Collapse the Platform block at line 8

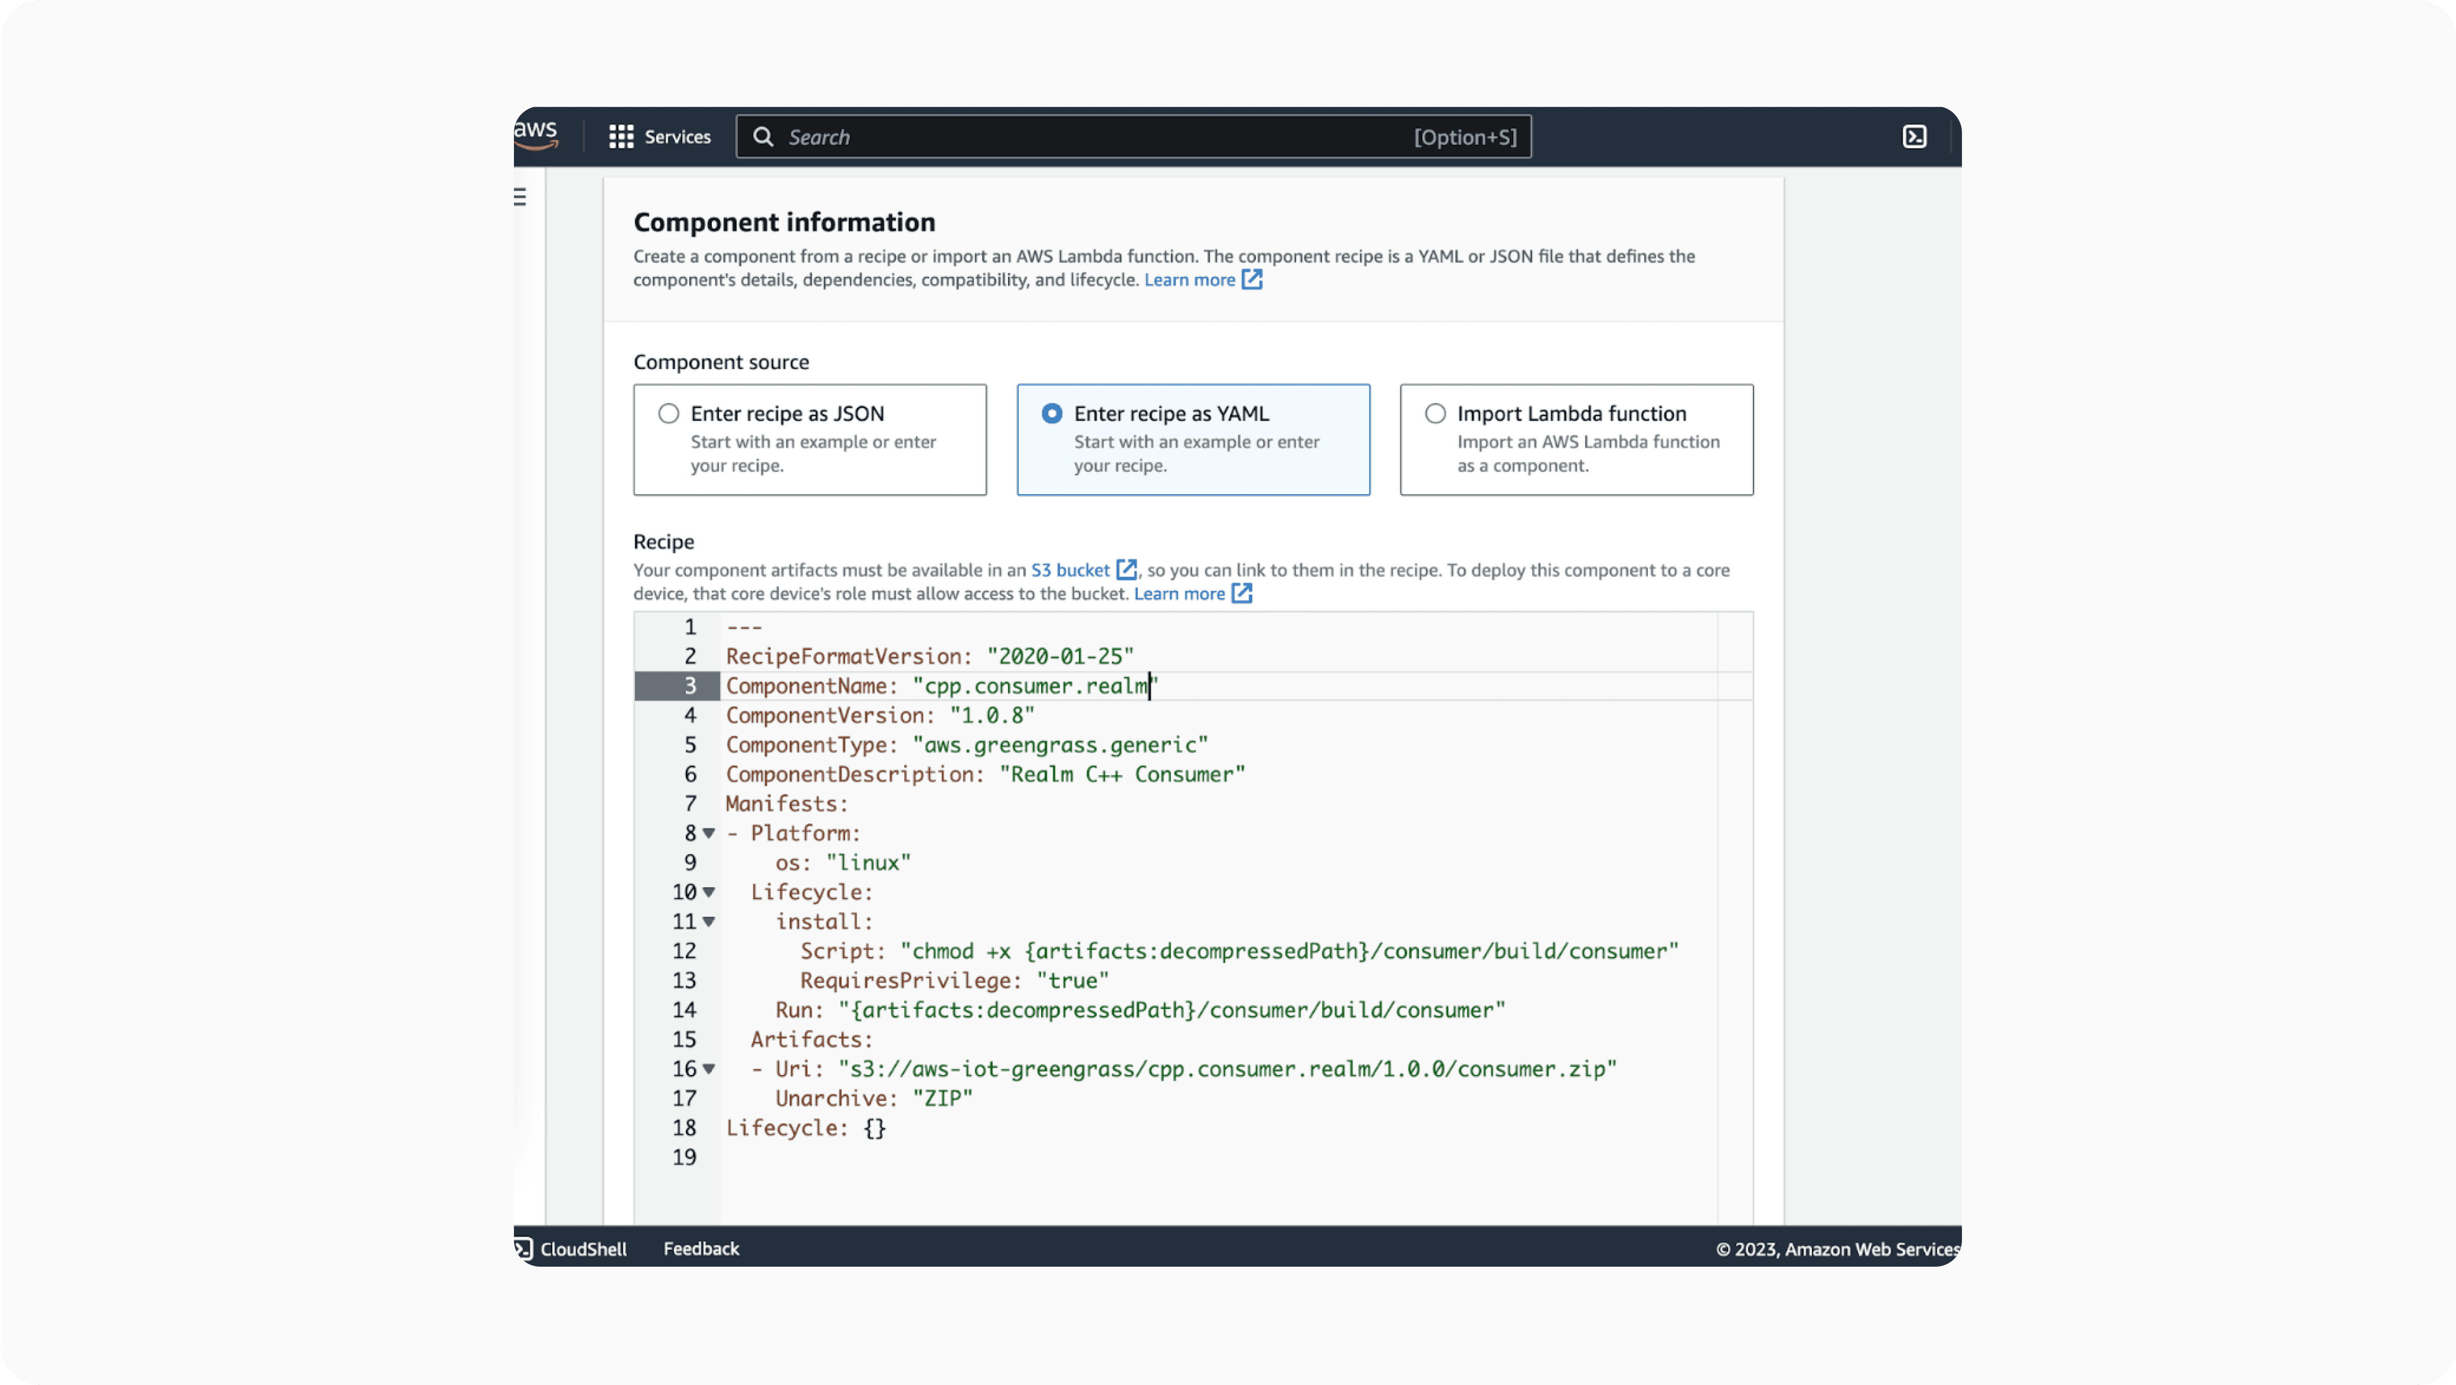[708, 833]
